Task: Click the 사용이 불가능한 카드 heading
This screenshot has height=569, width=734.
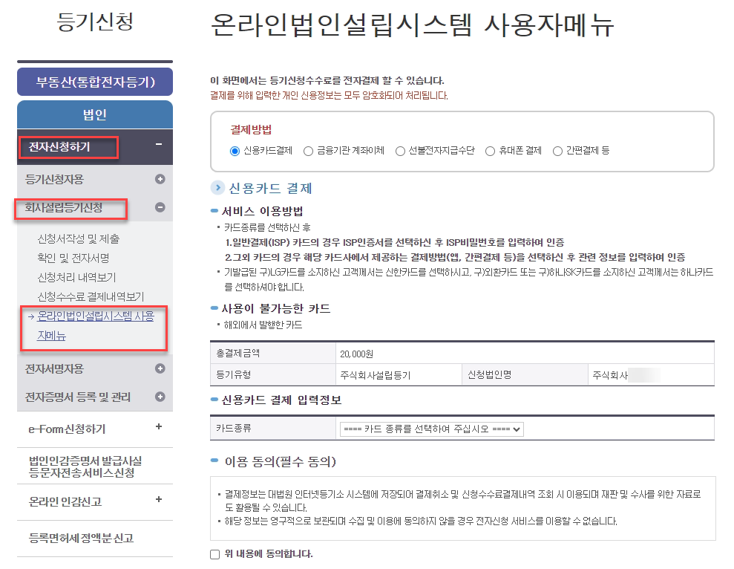Action: 276,308
